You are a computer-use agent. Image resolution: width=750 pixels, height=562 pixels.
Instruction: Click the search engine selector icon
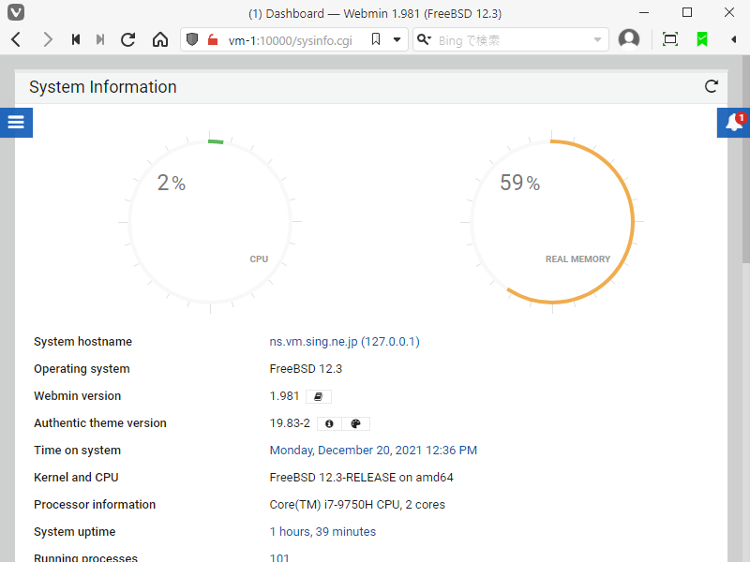(x=424, y=39)
